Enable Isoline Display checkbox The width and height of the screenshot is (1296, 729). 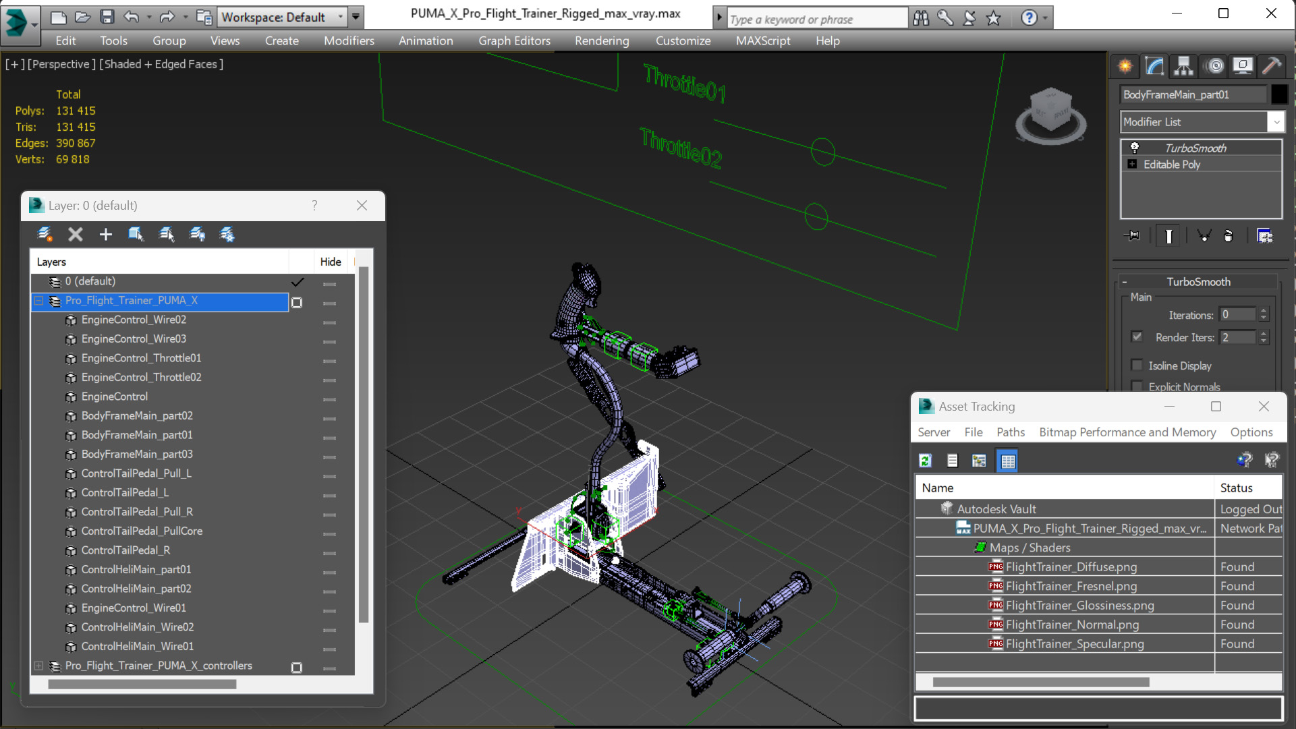[x=1137, y=366]
